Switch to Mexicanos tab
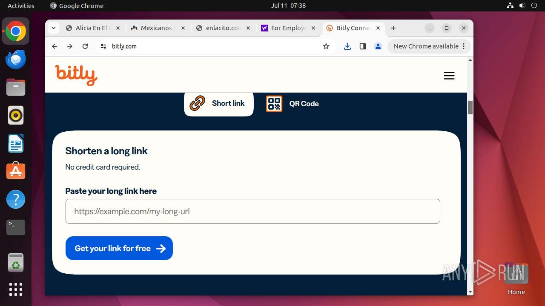 pyautogui.click(x=158, y=28)
